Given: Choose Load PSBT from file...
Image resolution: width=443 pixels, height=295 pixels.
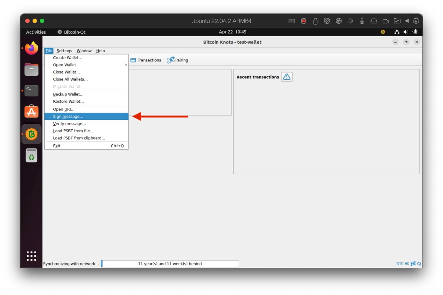Looking at the screenshot, I should [86, 131].
